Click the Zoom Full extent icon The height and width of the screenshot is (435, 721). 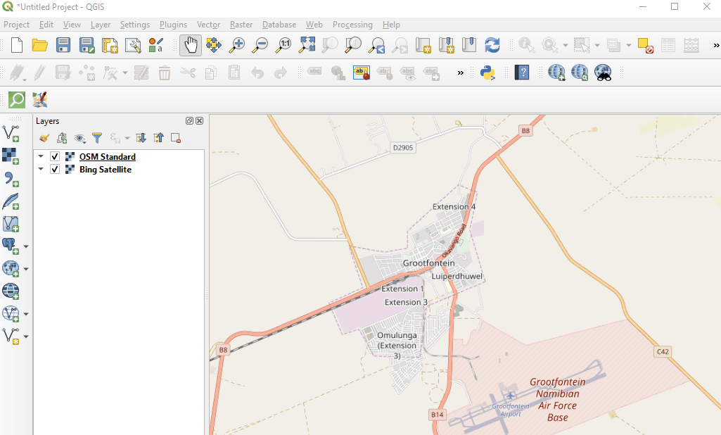pyautogui.click(x=307, y=45)
